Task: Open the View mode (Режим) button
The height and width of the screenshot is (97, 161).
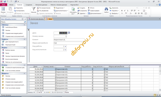Action: 3,11
